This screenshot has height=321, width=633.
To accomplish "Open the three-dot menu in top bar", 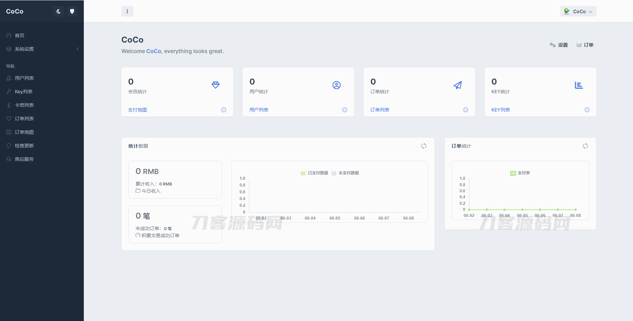I will 127,11.
